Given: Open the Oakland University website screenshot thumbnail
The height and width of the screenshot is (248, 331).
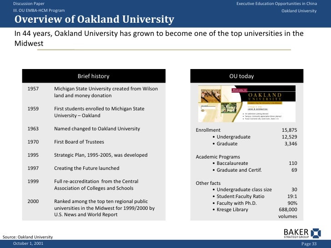Looking at the screenshot, I should click(x=246, y=104).
